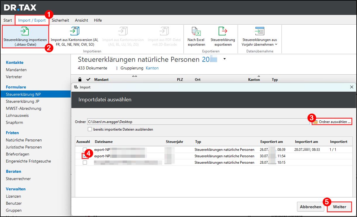Open the Hilfe menu tab
The width and height of the screenshot is (357, 217).
[x=98, y=20]
